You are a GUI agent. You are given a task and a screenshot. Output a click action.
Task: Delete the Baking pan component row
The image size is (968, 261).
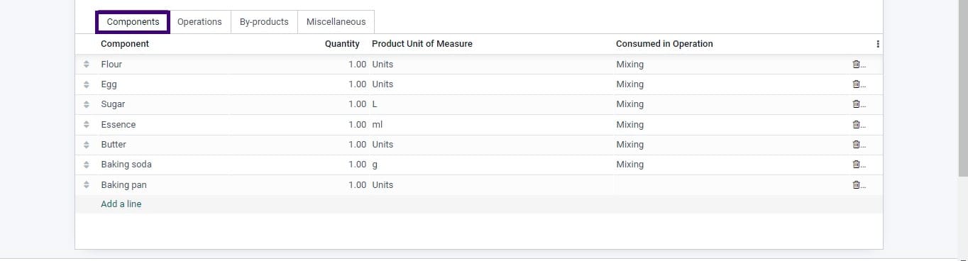(856, 184)
